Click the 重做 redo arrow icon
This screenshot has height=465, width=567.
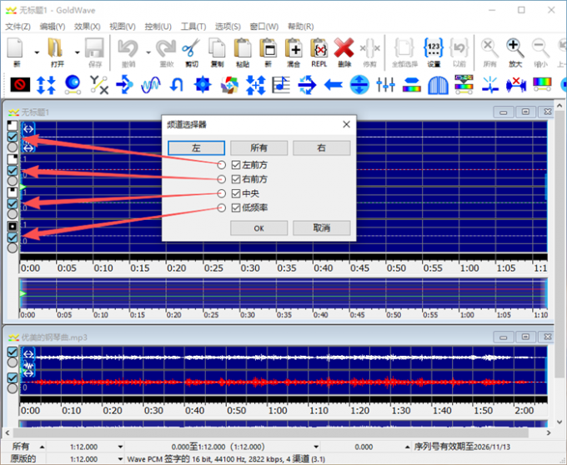point(166,49)
